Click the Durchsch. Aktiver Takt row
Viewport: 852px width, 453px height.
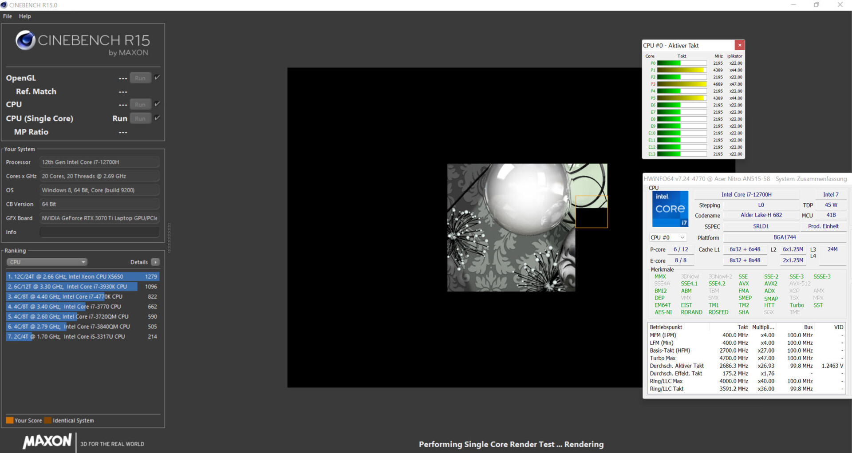pos(746,366)
